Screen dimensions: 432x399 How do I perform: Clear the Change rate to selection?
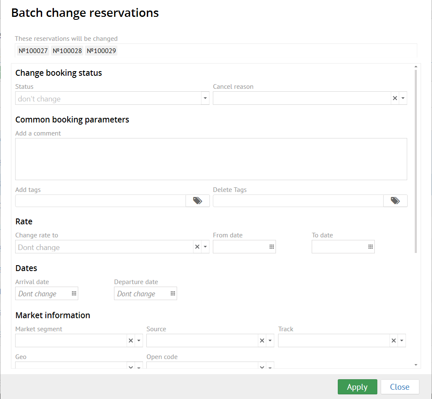pos(197,247)
